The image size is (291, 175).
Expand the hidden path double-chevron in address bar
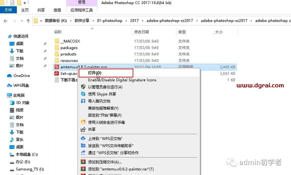(41, 21)
